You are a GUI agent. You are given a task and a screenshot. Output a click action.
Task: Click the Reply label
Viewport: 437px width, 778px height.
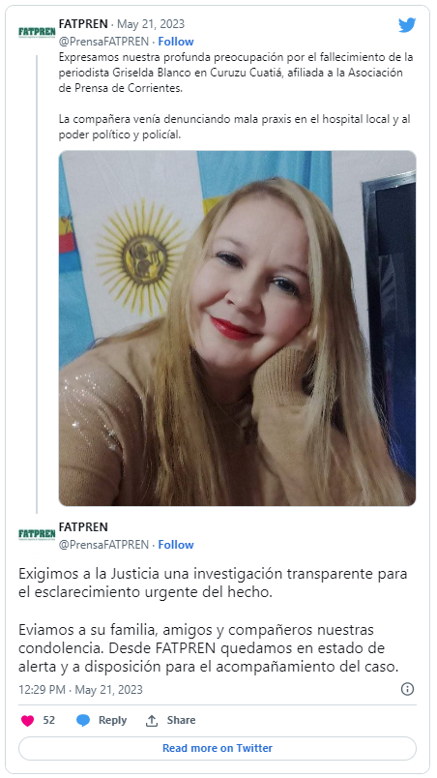112,721
